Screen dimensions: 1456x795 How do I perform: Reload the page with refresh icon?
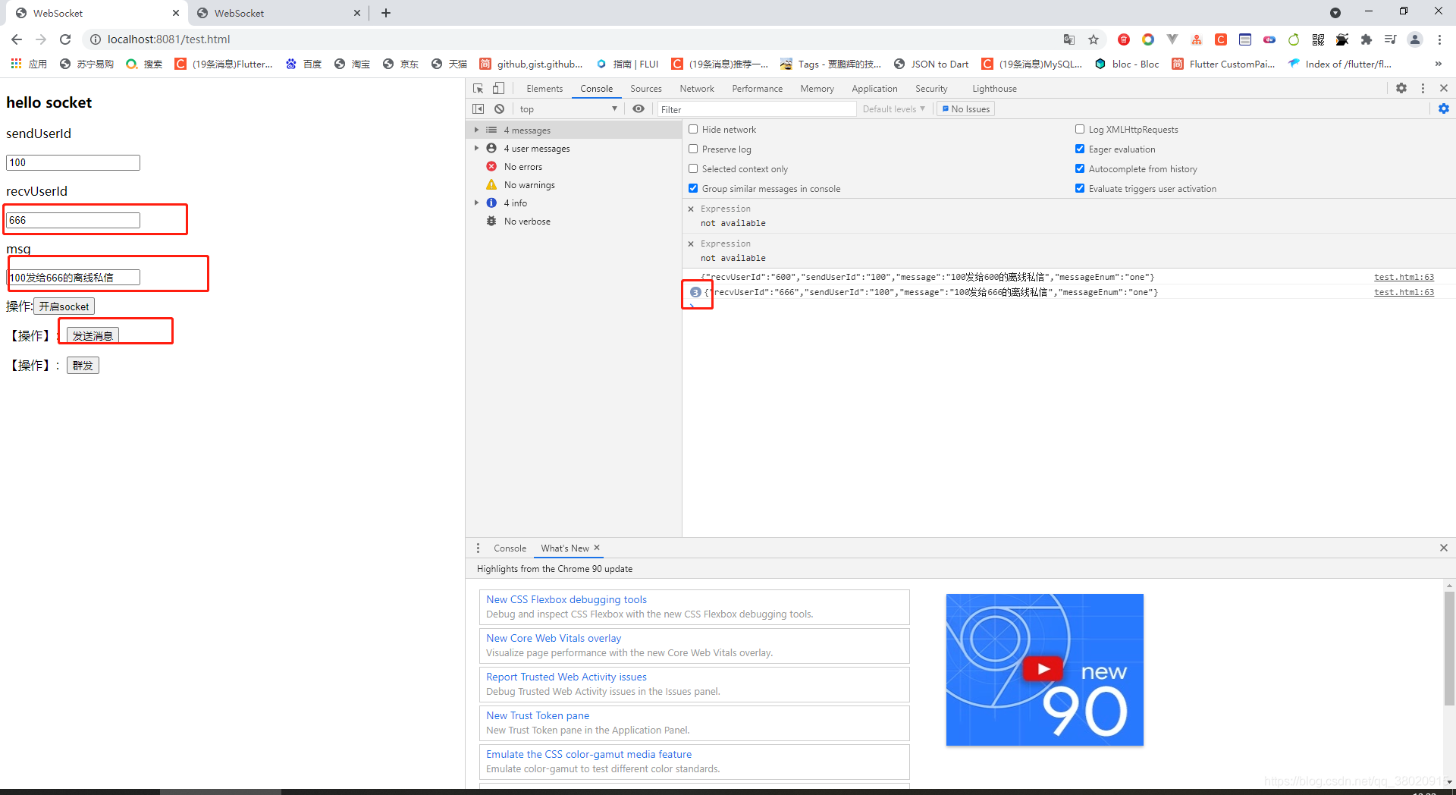65,39
